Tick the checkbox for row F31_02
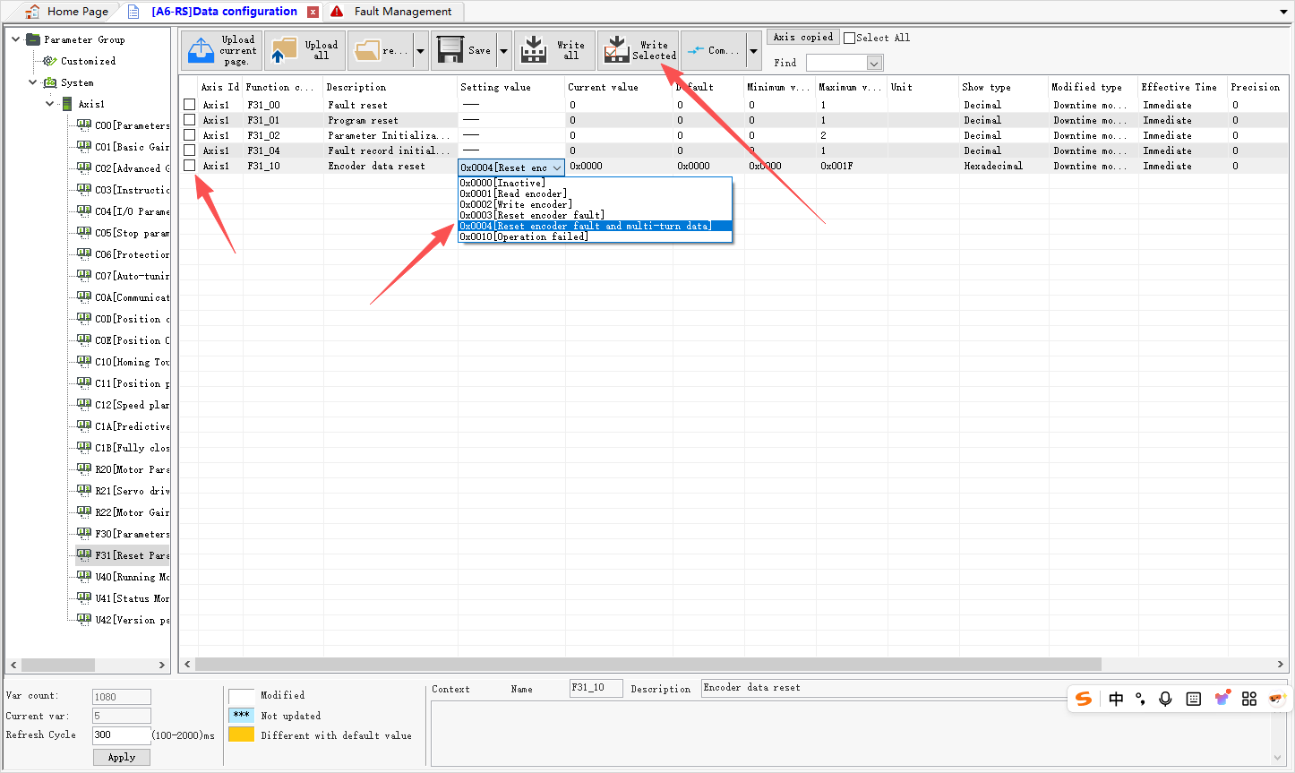 [190, 135]
